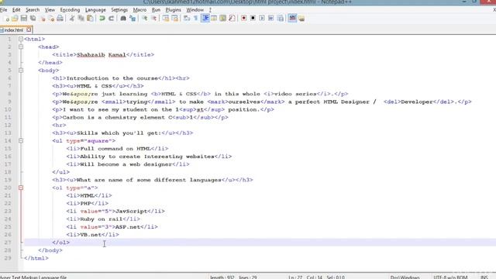Open Find with the binoculars icon

(x=123, y=19)
